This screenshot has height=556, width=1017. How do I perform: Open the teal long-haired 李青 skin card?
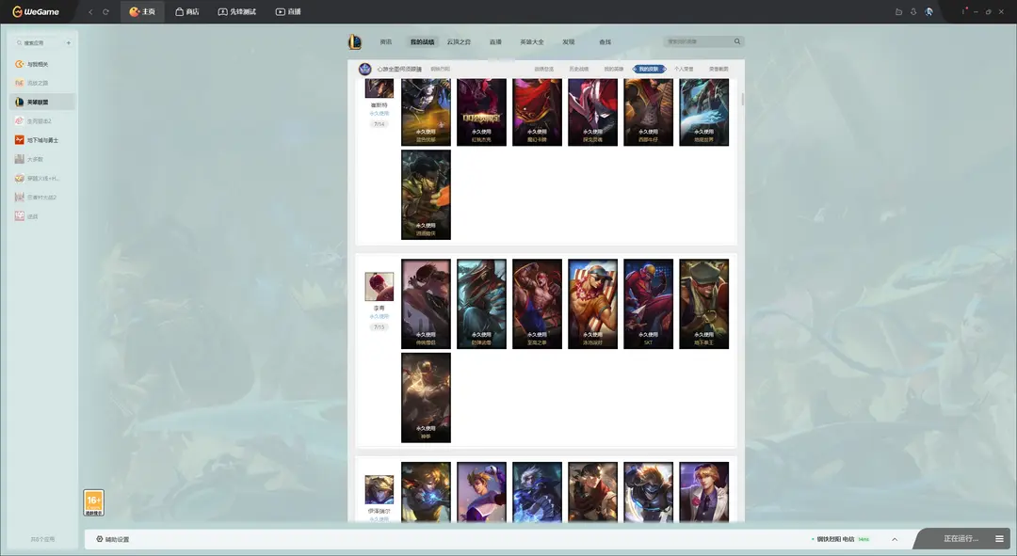482,304
